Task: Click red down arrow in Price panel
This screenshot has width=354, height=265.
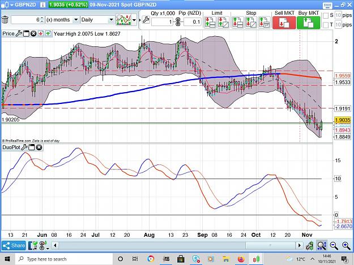Action: coord(41,34)
